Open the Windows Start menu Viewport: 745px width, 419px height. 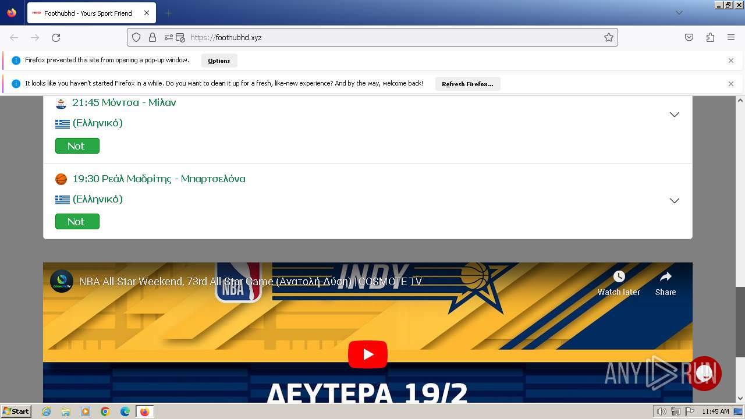16,411
